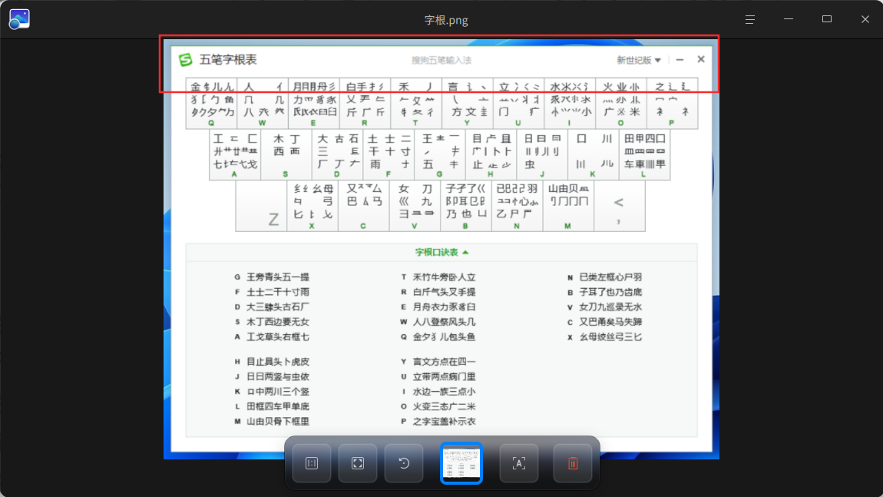Click the green Sogou S logo
883x497 pixels.
click(185, 59)
